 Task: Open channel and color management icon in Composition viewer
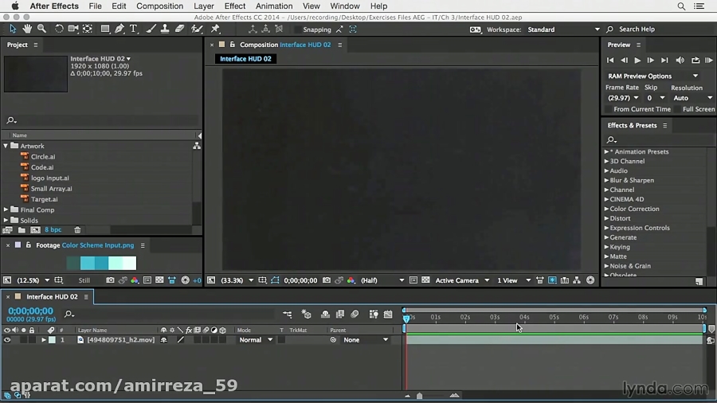tap(351, 280)
